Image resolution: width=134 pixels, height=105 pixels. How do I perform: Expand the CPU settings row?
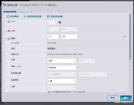point(7,22)
